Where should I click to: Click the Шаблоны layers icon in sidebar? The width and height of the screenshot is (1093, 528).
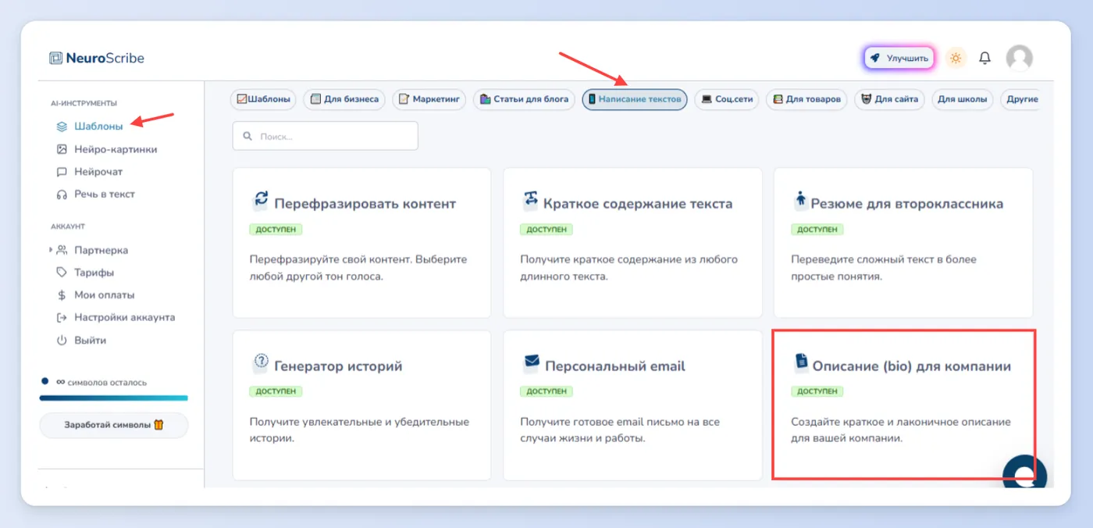pyautogui.click(x=62, y=127)
